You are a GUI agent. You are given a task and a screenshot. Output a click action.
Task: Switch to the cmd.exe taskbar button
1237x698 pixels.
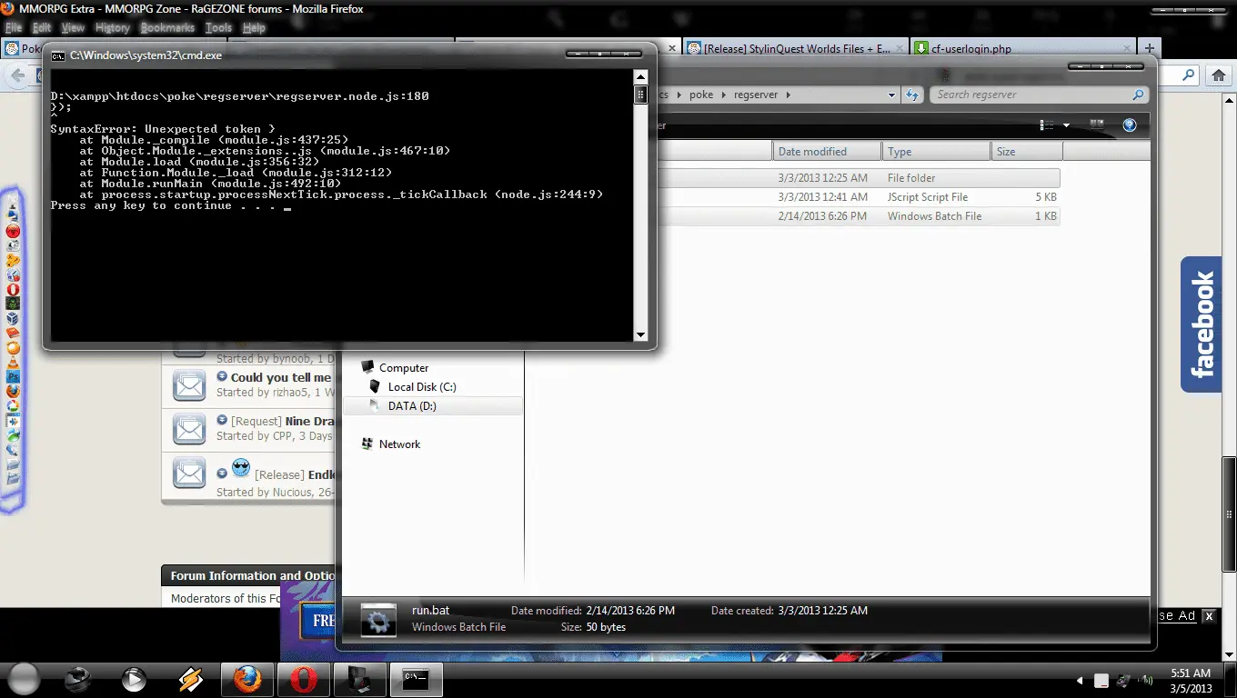tap(416, 679)
